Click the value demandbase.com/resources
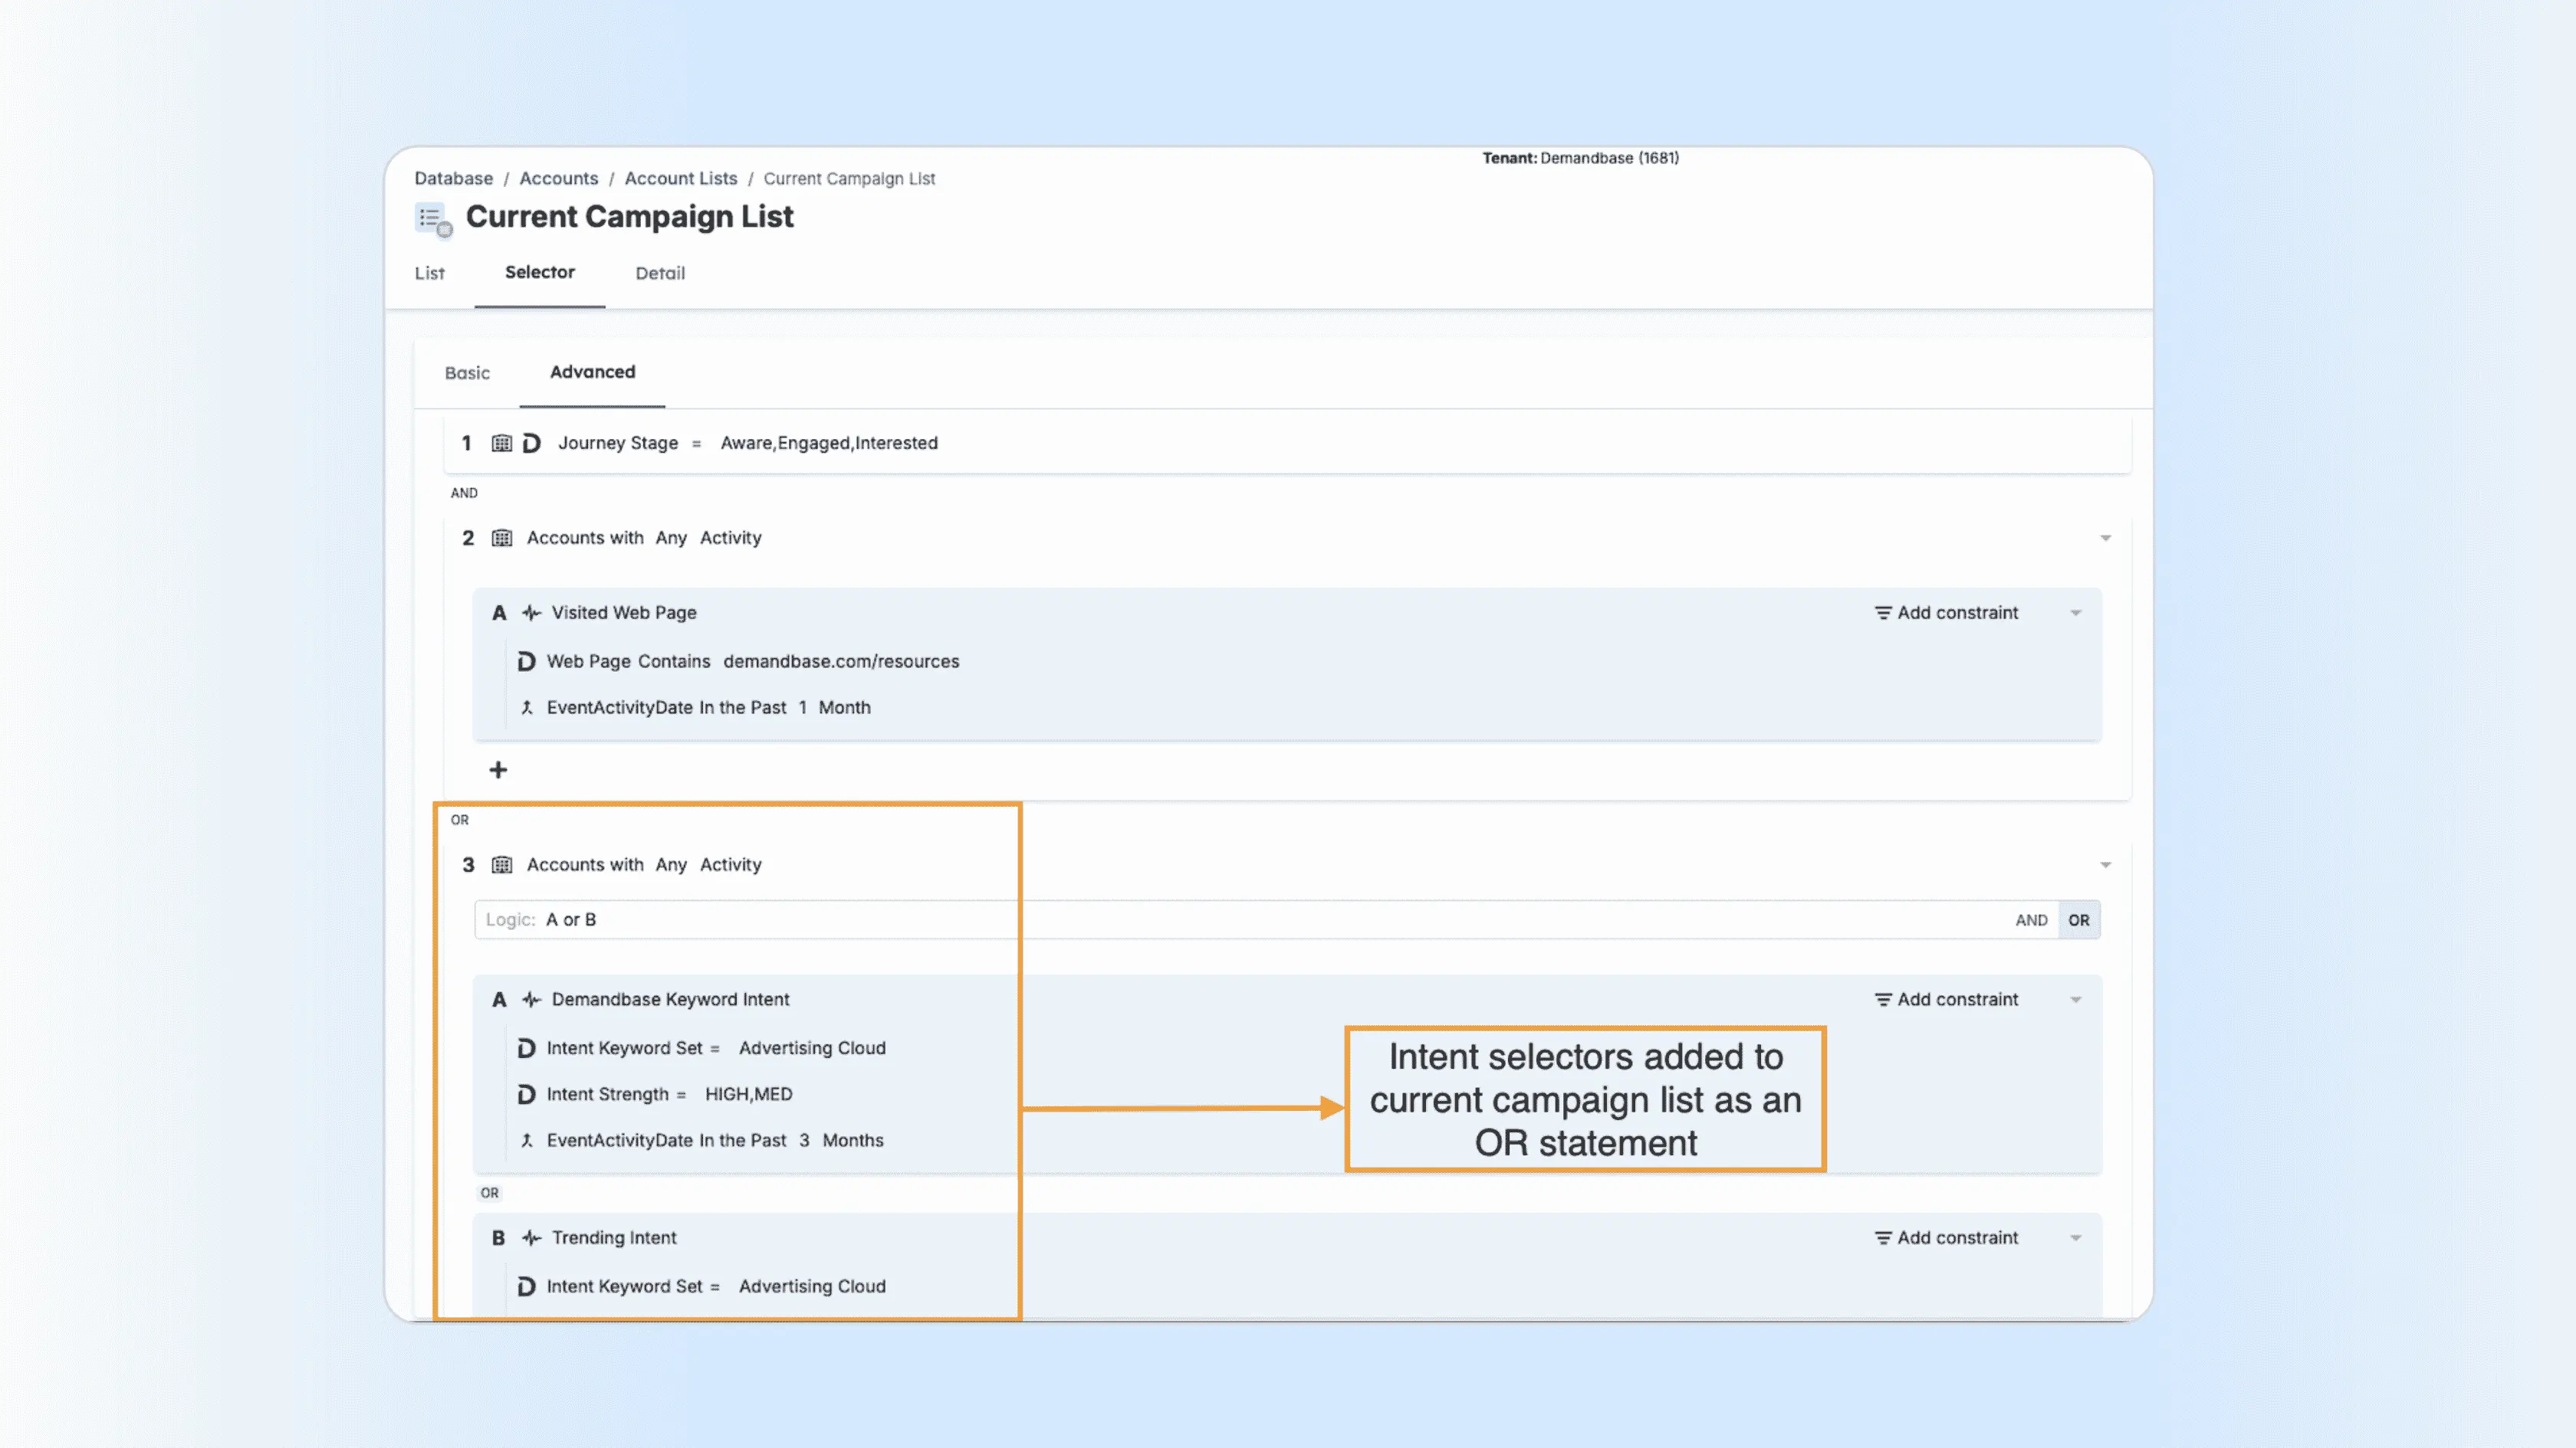This screenshot has width=2576, height=1448. pyautogui.click(x=841, y=661)
